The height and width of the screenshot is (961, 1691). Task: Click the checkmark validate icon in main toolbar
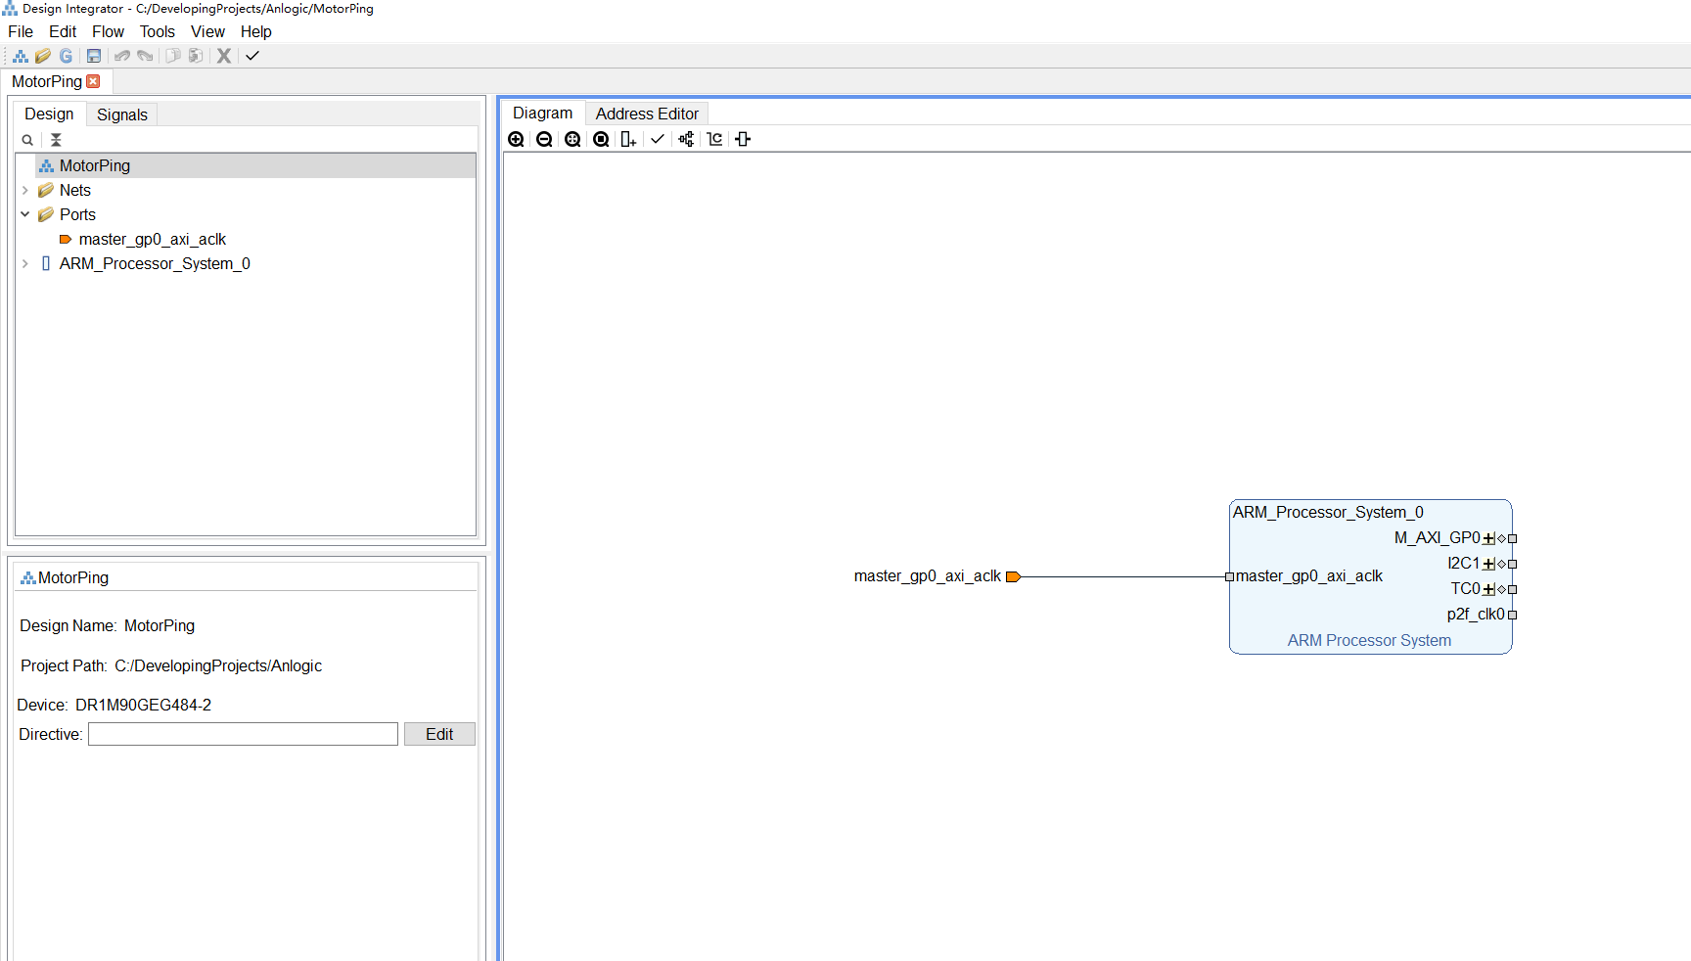tap(252, 56)
